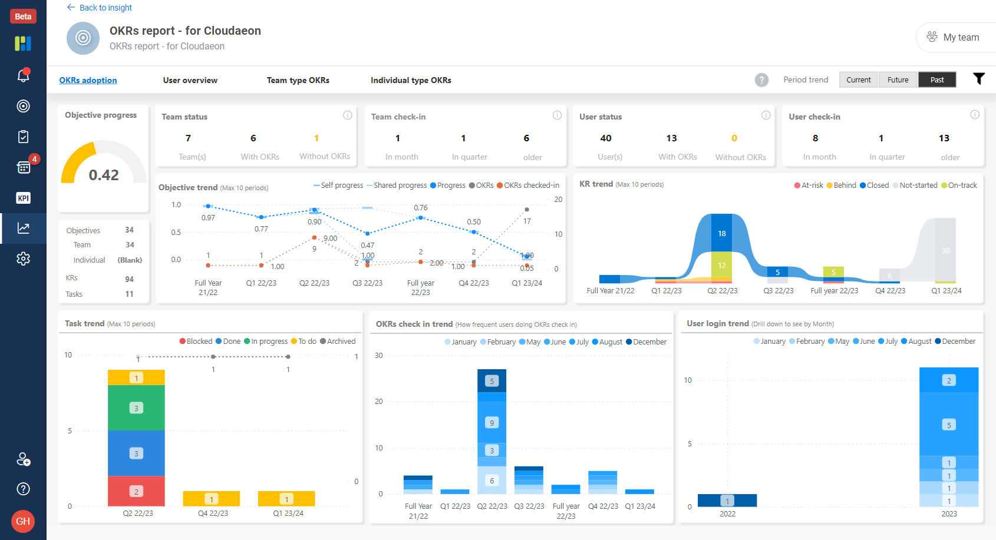Click Task trend green In progress segment 3
The image size is (996, 540).
click(136, 408)
